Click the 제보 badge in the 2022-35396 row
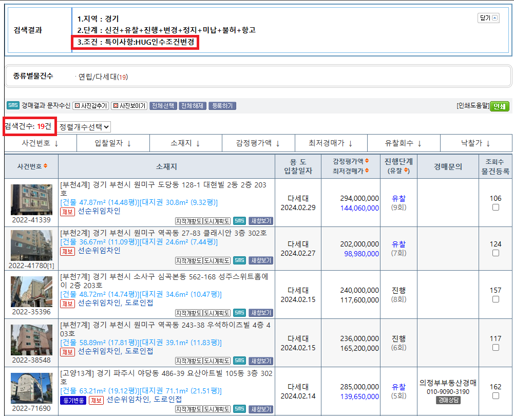Screen dimensions: 514x416 click(x=68, y=304)
